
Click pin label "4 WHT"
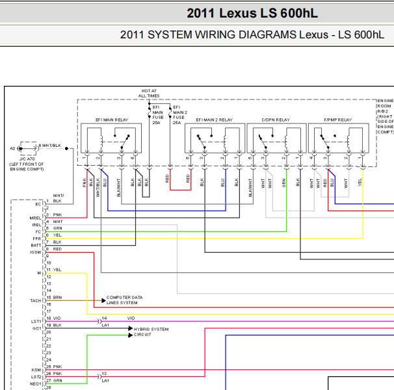(x=55, y=222)
